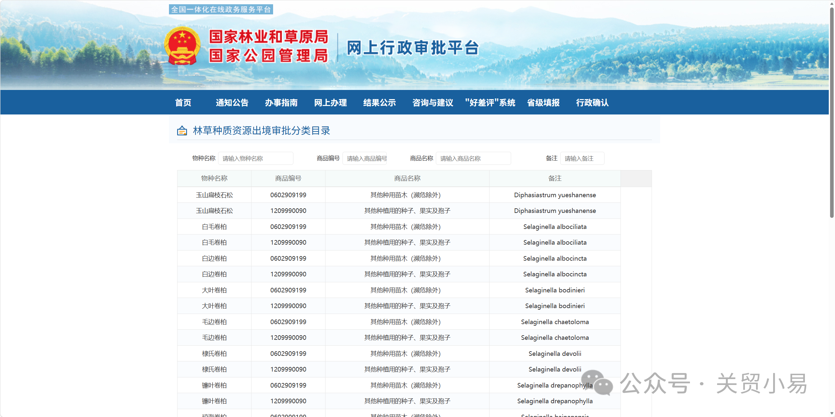The image size is (835, 417).
Task: Click 其他种用苗木 cell in 玉山扁枝石松 row
Action: tap(407, 195)
